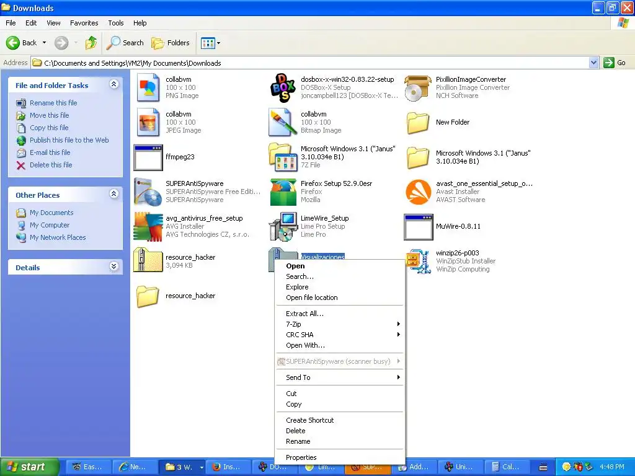Click the E-mail this file link
This screenshot has height=476, width=635.
coord(50,152)
